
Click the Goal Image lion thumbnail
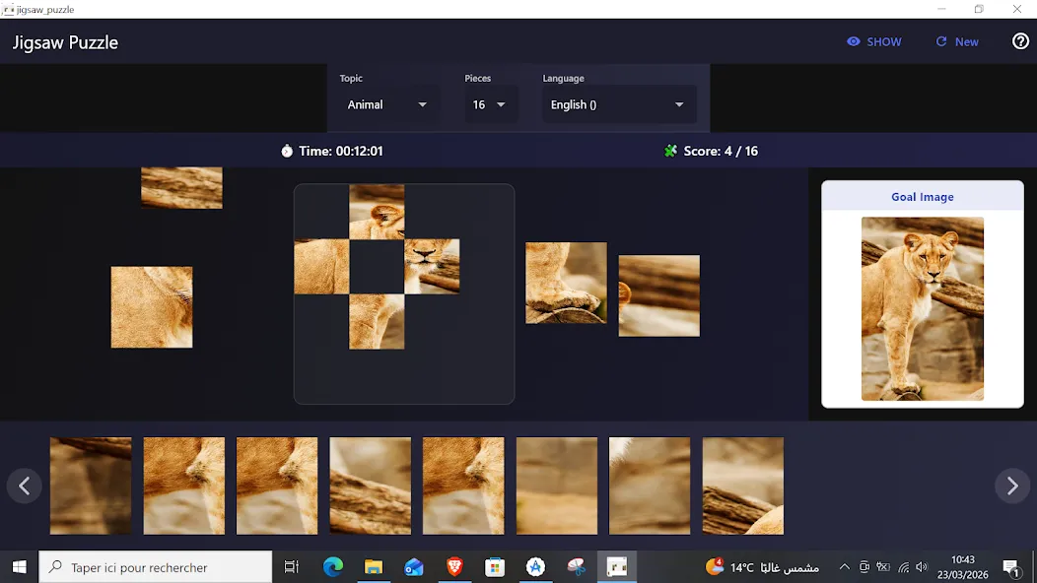922,308
